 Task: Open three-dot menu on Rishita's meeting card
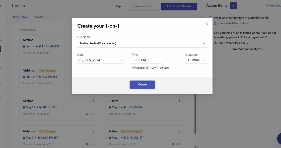pyautogui.click(x=179, y=101)
